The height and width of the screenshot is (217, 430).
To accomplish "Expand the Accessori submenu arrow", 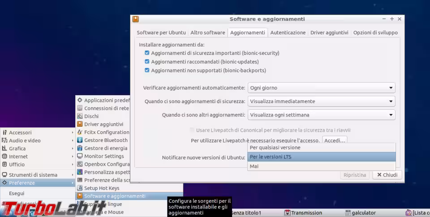I will (x=73, y=133).
